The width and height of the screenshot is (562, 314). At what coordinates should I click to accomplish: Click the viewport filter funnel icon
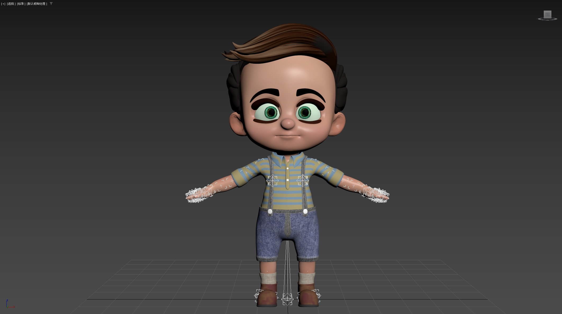click(51, 4)
